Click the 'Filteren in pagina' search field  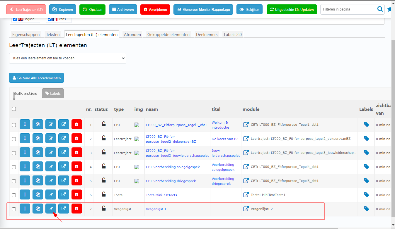coord(348,9)
